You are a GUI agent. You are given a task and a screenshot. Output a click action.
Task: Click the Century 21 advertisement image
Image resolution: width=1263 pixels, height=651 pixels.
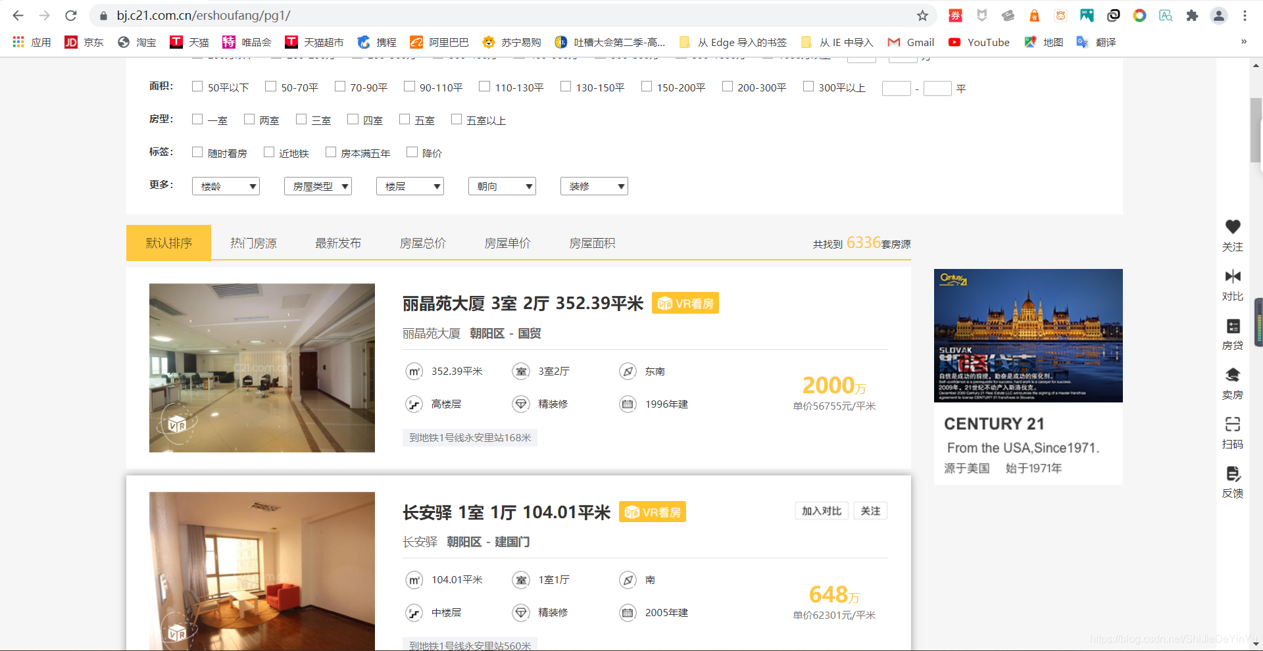pyautogui.click(x=1028, y=335)
